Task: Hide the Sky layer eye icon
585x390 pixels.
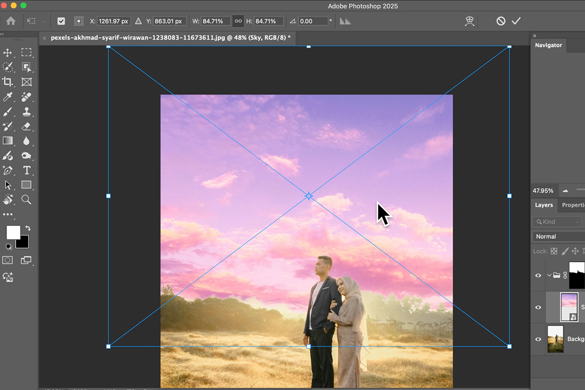Action: point(538,307)
